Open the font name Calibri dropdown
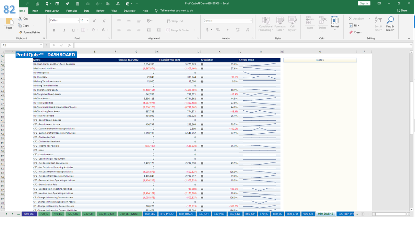 (x=78, y=20)
